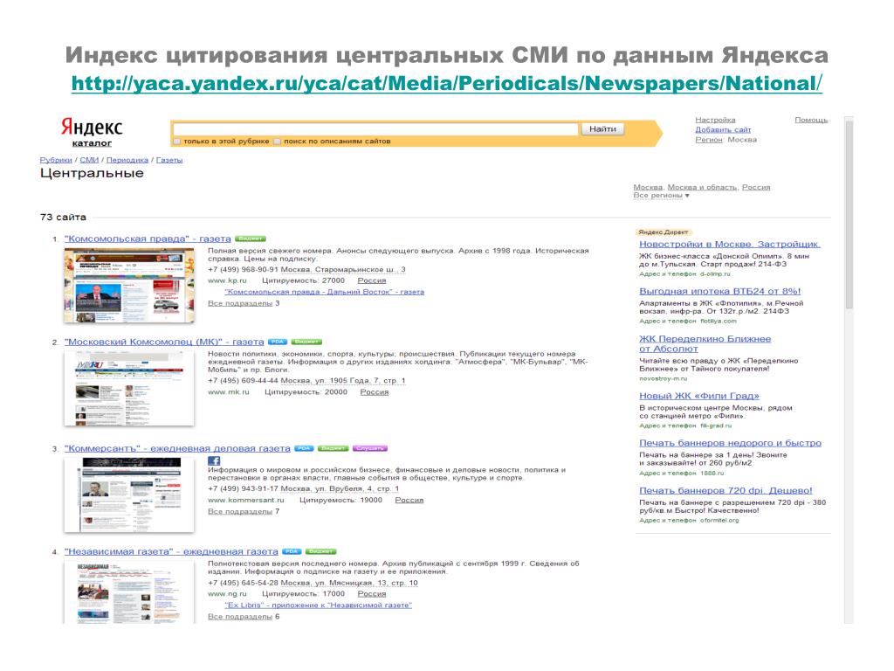Click into the Yandex catalog search field
This screenshot has height=671, width=894.
click(x=375, y=129)
